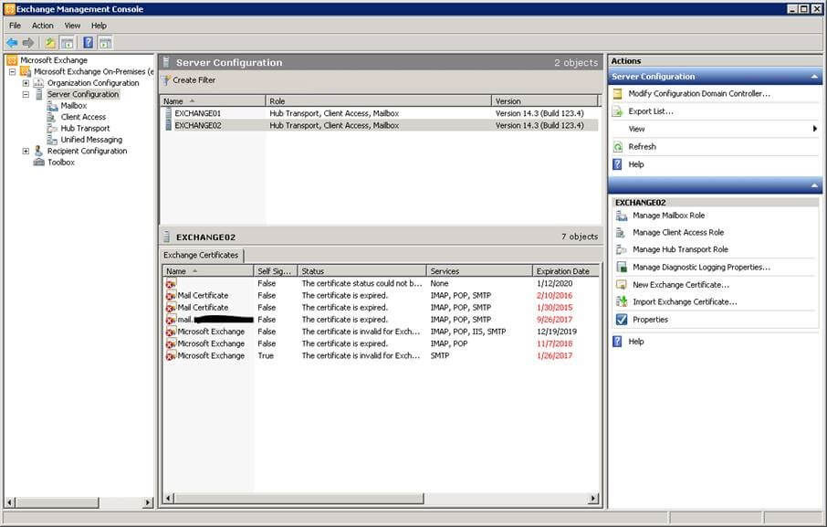
Task: Open the Action menu
Action: (42, 26)
